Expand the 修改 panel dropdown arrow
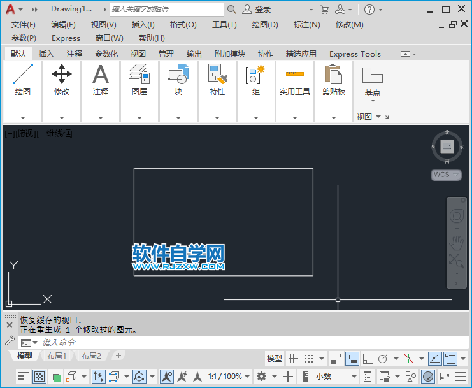This screenshot has height=388, width=472. click(x=62, y=118)
